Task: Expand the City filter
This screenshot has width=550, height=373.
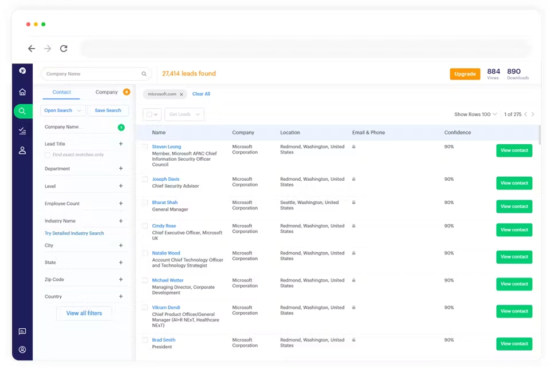Action: click(x=121, y=245)
